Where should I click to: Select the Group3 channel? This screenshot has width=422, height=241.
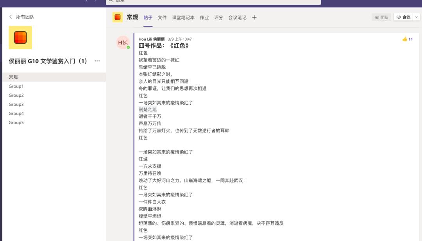15,104
